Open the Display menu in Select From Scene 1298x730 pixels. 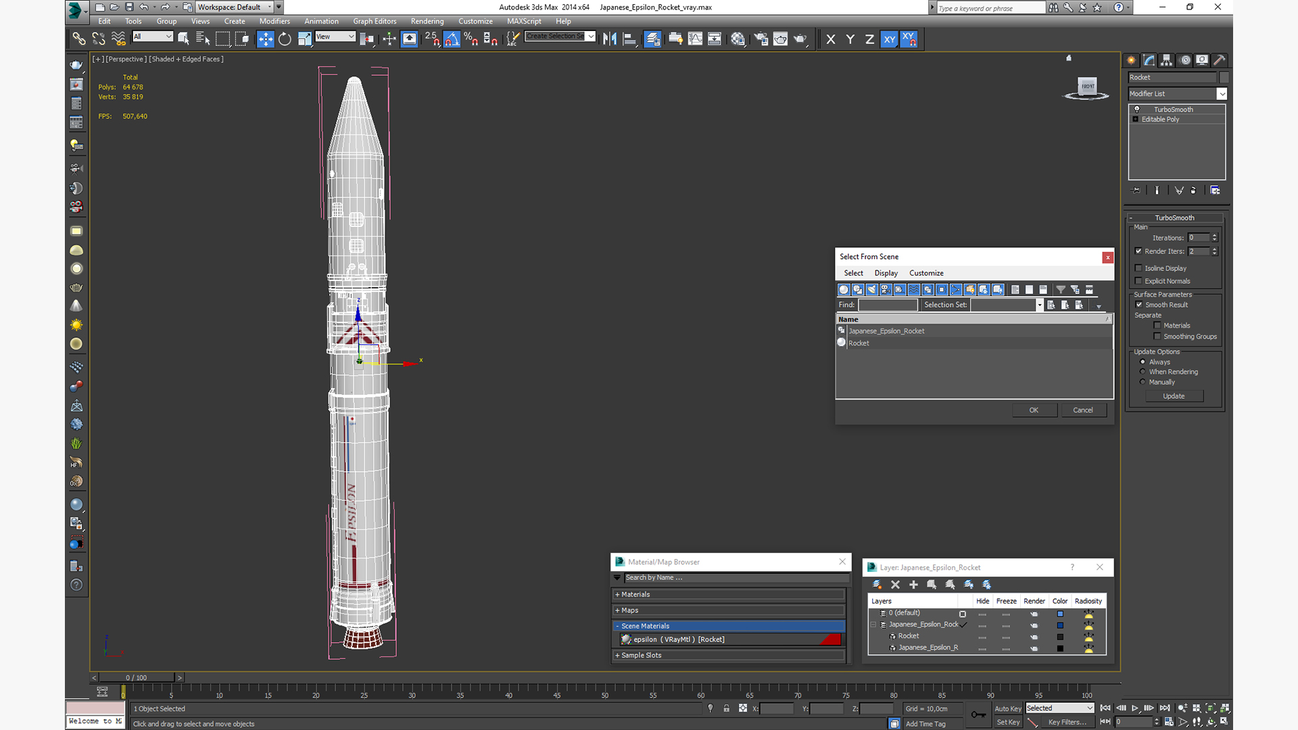point(886,273)
